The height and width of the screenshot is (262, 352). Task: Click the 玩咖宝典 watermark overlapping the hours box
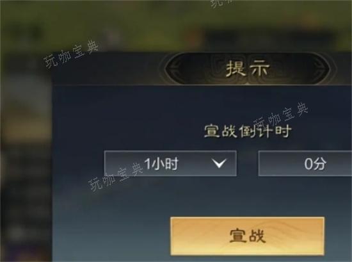116,177
